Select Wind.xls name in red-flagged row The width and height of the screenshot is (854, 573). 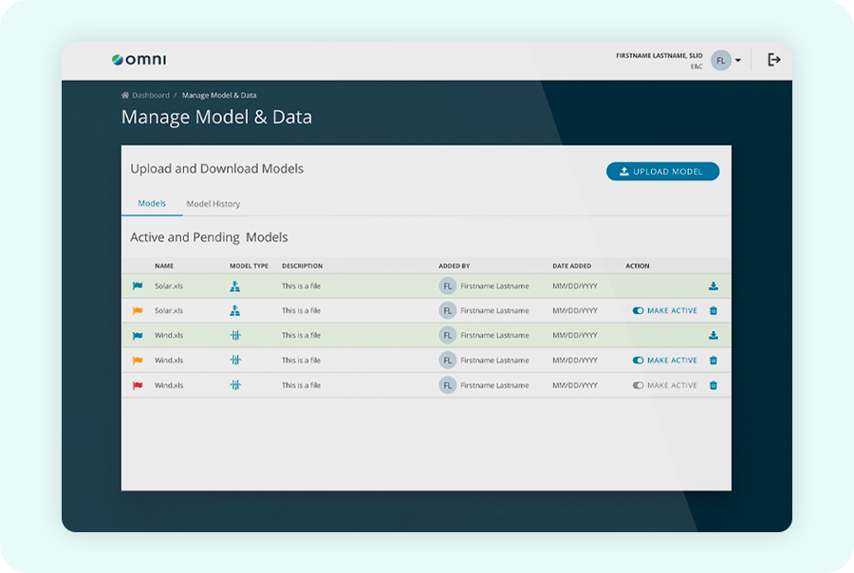tap(169, 385)
